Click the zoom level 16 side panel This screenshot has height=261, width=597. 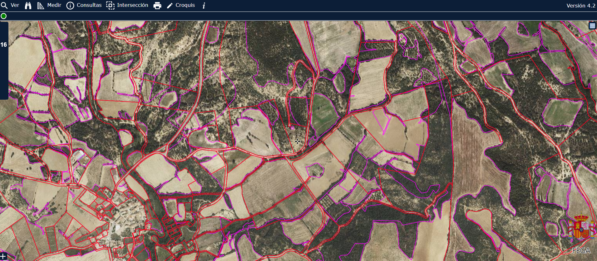click(4, 60)
